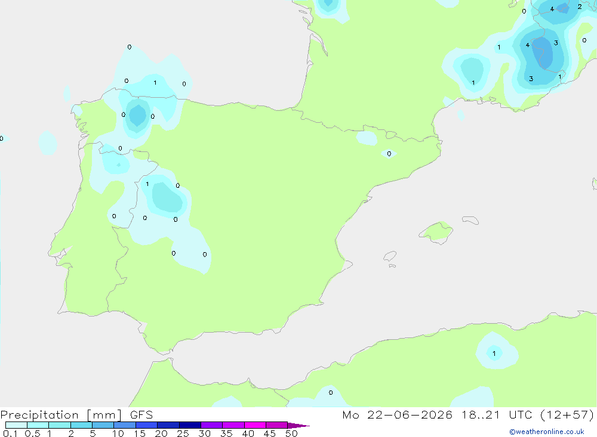Click the 35–40 mm legend color swatch
597x437 pixels.
coord(233,425)
